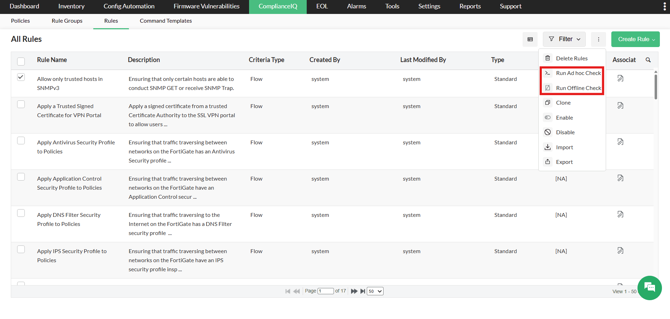This screenshot has height=319, width=670.
Task: Open the Inventory menu
Action: pos(71,6)
